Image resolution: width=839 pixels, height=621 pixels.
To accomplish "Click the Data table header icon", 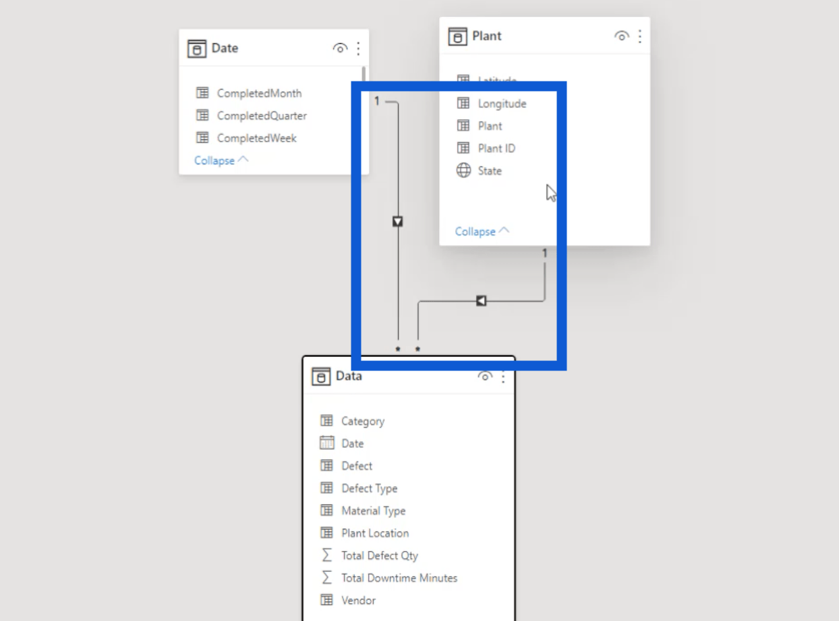I will [320, 377].
